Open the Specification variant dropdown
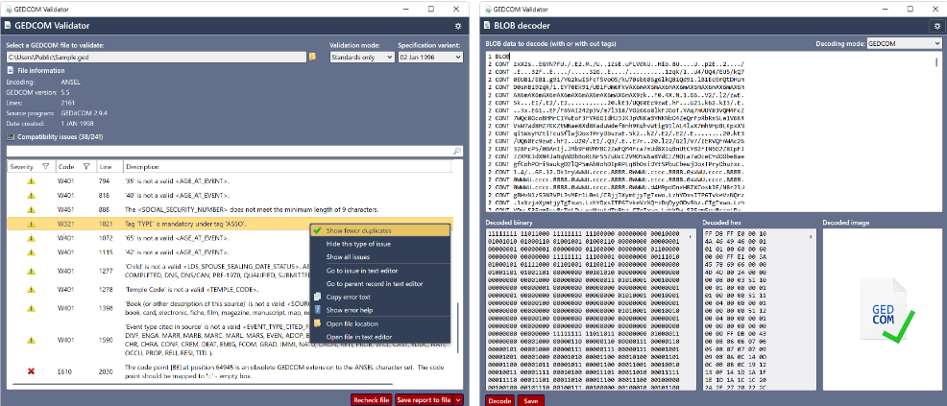Viewport: 947px width, 406px height. pos(430,58)
